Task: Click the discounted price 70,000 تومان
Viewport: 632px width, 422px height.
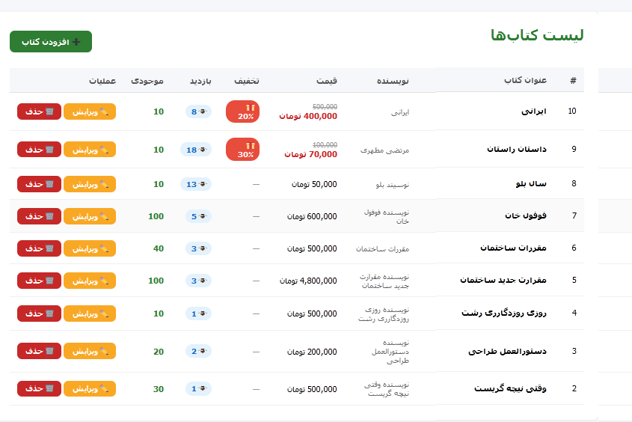Action: (310, 154)
